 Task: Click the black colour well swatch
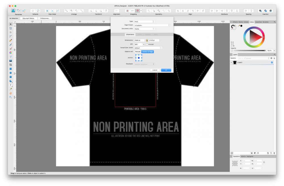241,26
